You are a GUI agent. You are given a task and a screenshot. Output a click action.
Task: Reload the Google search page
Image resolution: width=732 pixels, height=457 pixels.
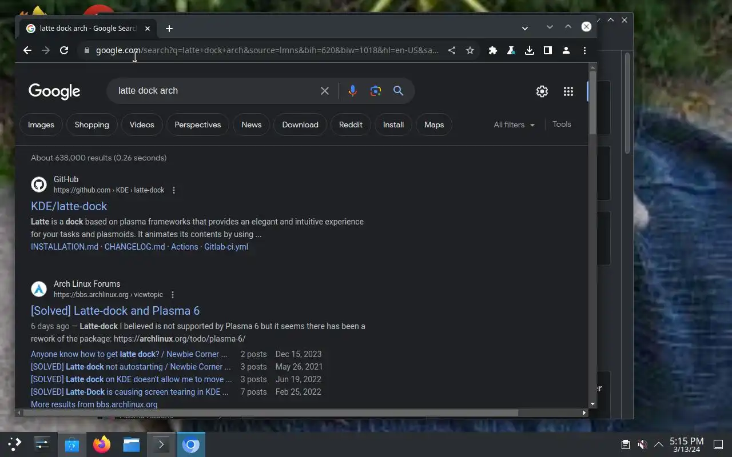click(64, 50)
